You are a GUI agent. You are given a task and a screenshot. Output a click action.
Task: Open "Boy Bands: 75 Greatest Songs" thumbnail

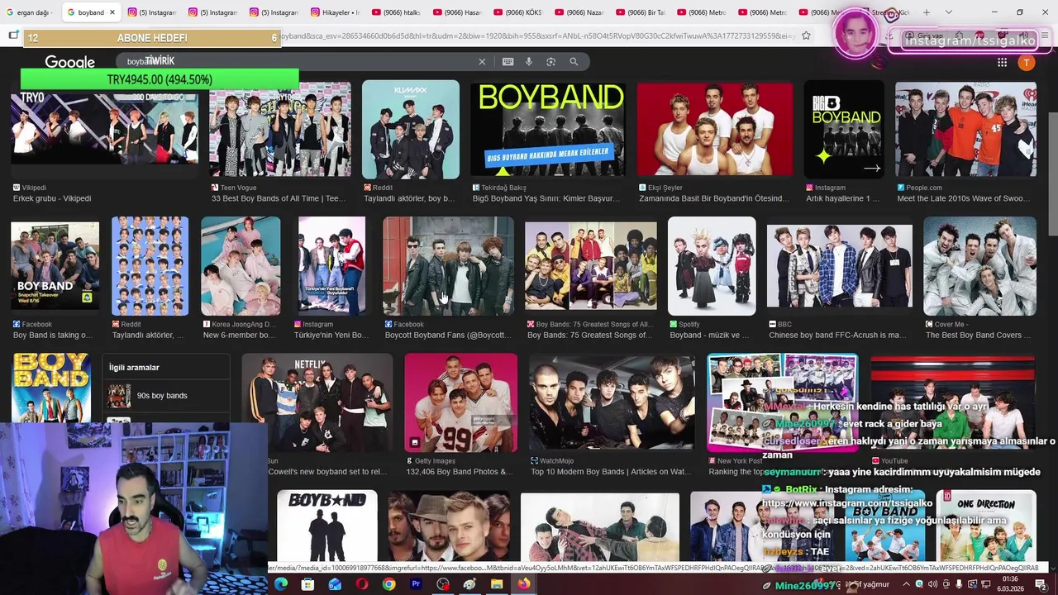click(590, 266)
